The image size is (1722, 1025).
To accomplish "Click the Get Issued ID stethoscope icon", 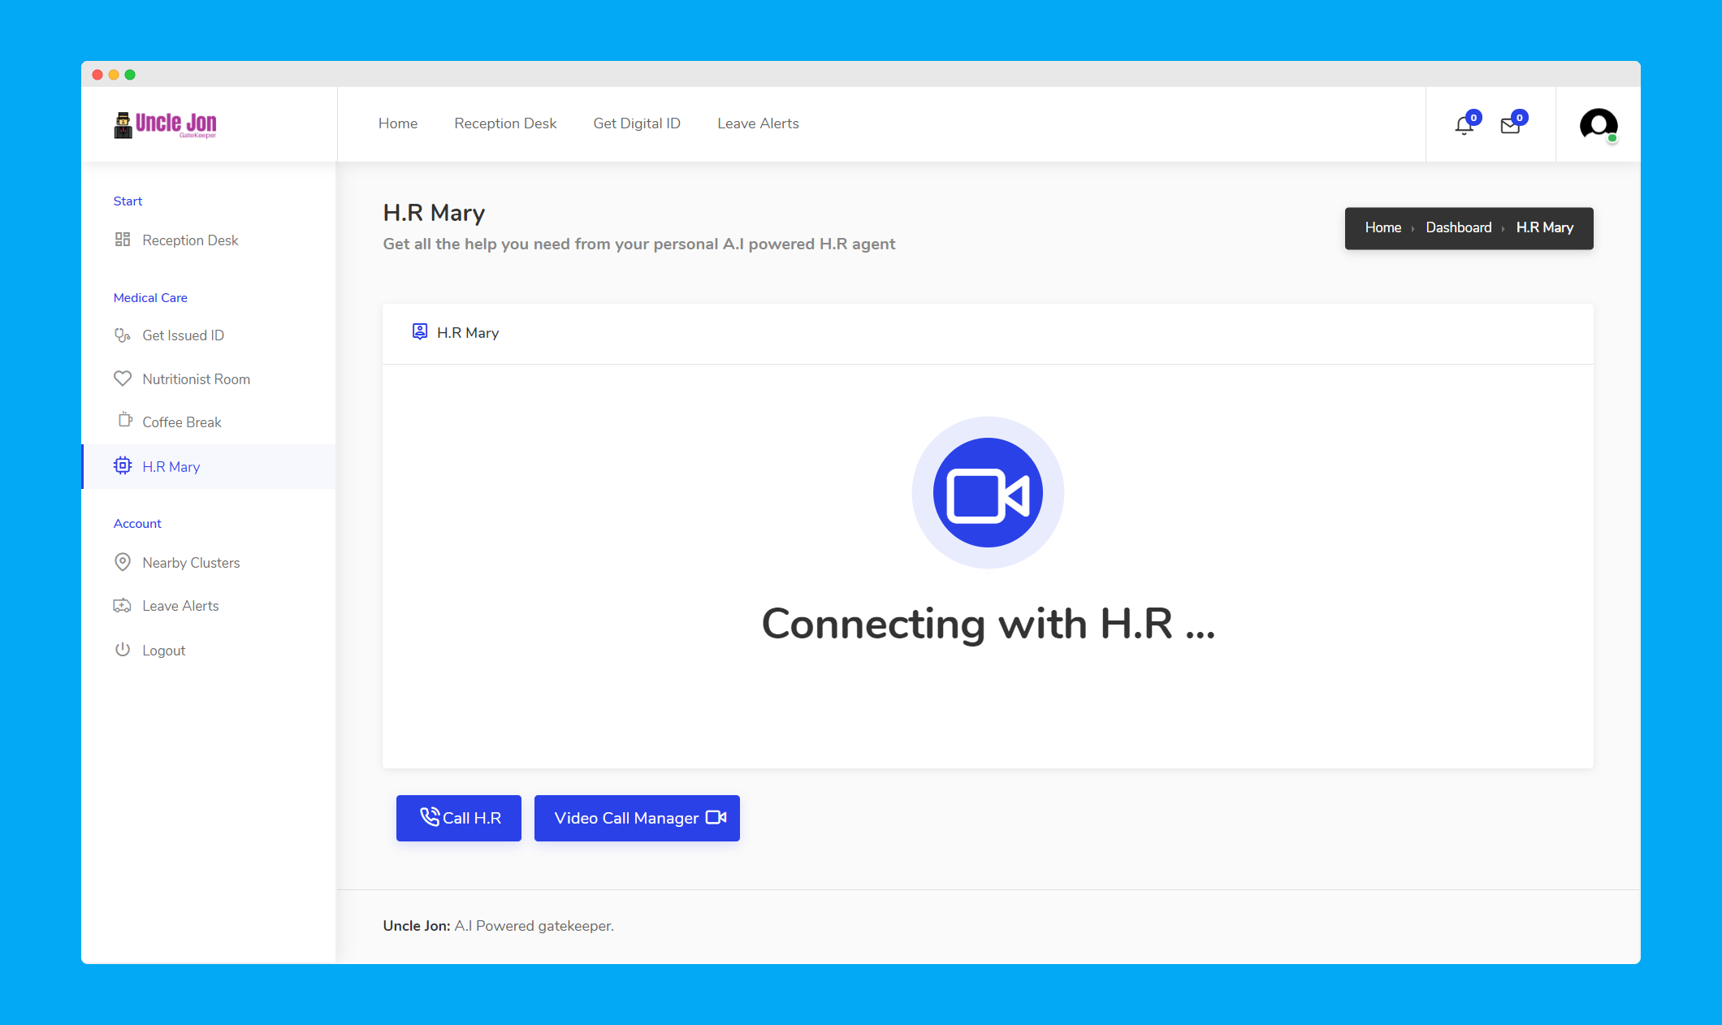I will [x=123, y=335].
